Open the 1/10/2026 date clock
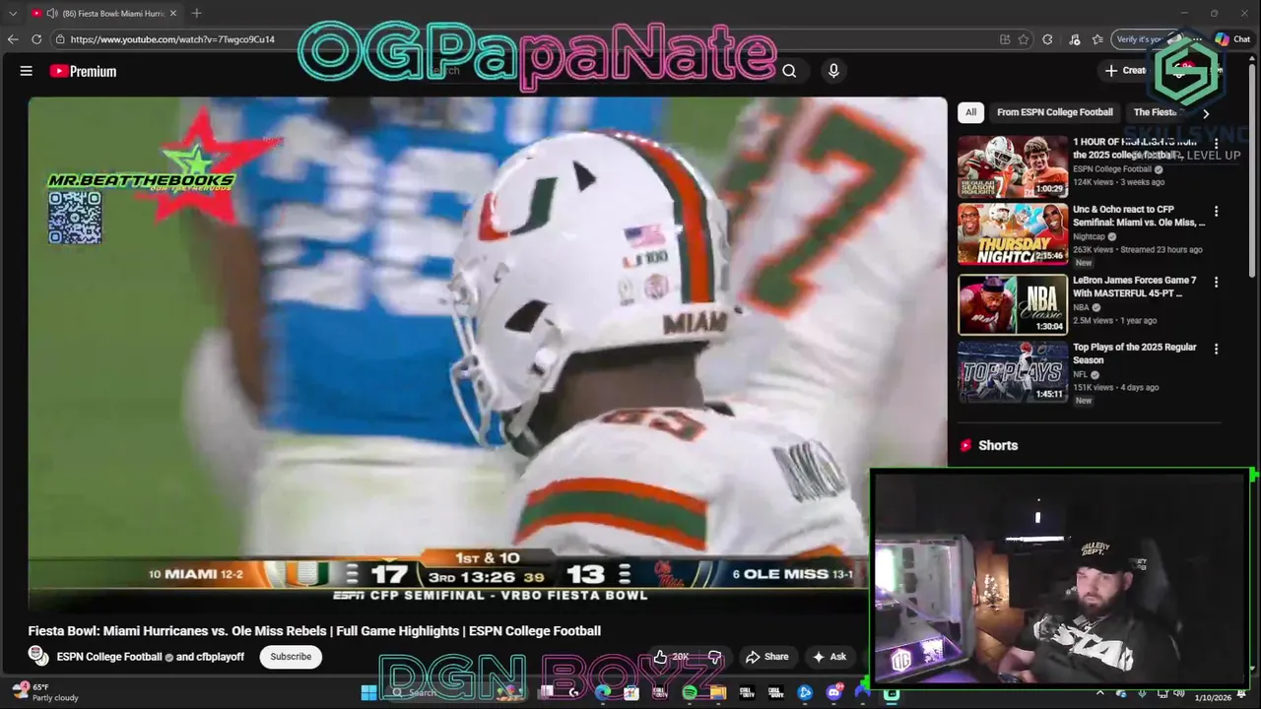The height and width of the screenshot is (709, 1261). click(1213, 697)
